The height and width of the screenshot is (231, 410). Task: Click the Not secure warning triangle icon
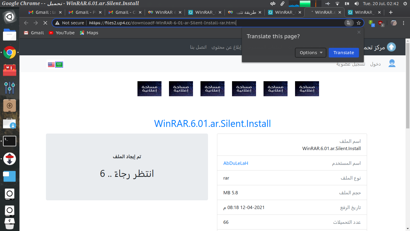click(x=57, y=23)
